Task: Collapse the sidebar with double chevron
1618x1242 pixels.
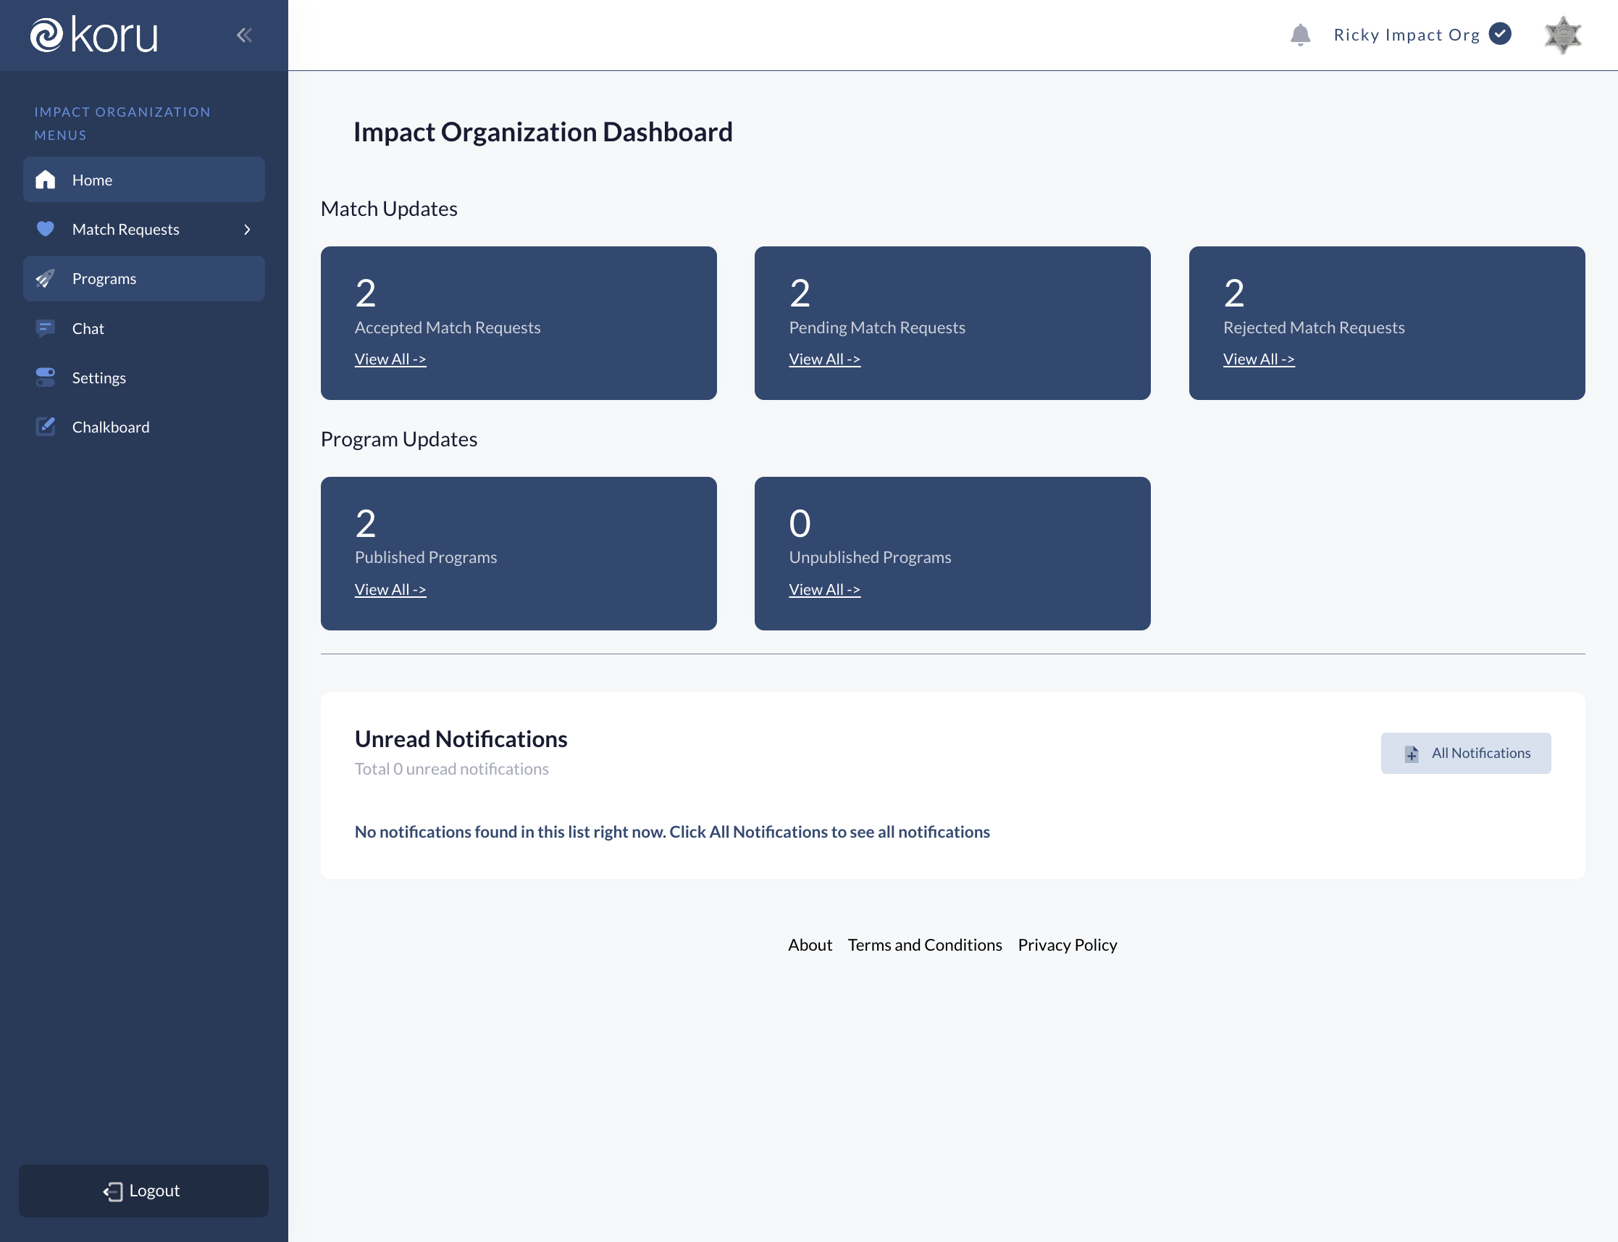Action: tap(245, 35)
